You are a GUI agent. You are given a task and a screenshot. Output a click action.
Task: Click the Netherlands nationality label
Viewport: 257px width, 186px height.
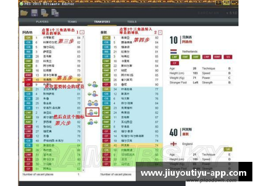pos(190,51)
